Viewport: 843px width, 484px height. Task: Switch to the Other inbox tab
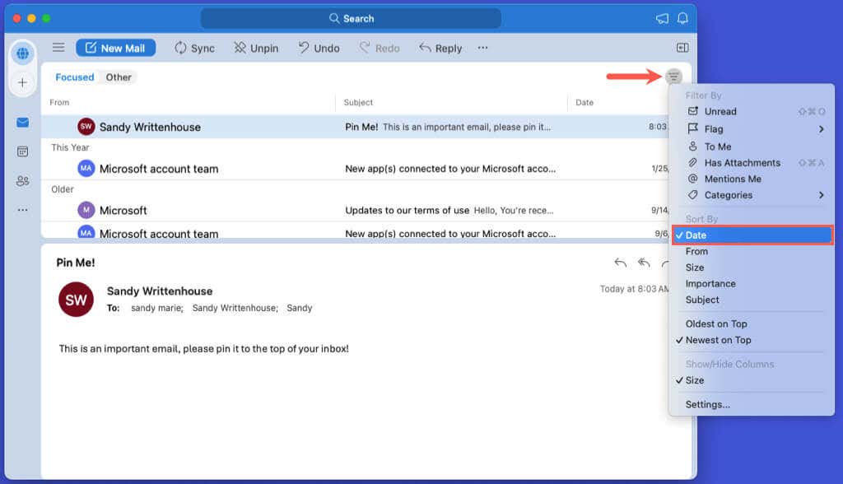(x=119, y=77)
